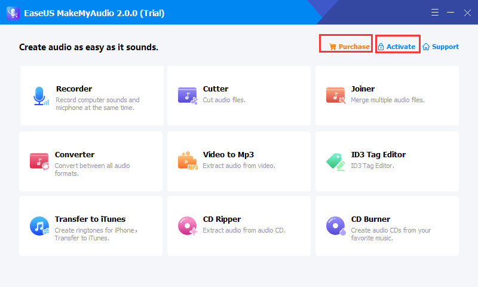Click the Support house icon
Image resolution: width=478 pixels, height=287 pixels.
click(426, 47)
